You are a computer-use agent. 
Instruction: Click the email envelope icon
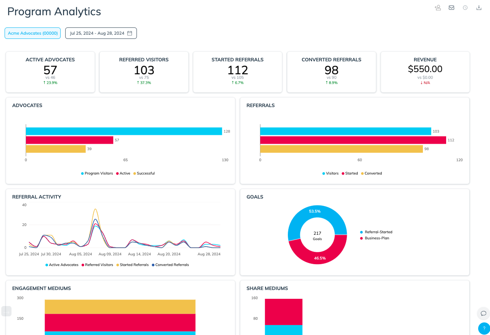tap(451, 8)
